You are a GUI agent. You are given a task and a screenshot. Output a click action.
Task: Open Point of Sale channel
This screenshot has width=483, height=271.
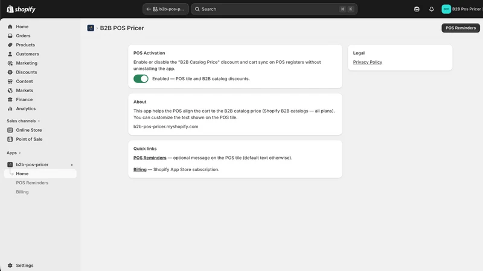[x=40, y=139]
